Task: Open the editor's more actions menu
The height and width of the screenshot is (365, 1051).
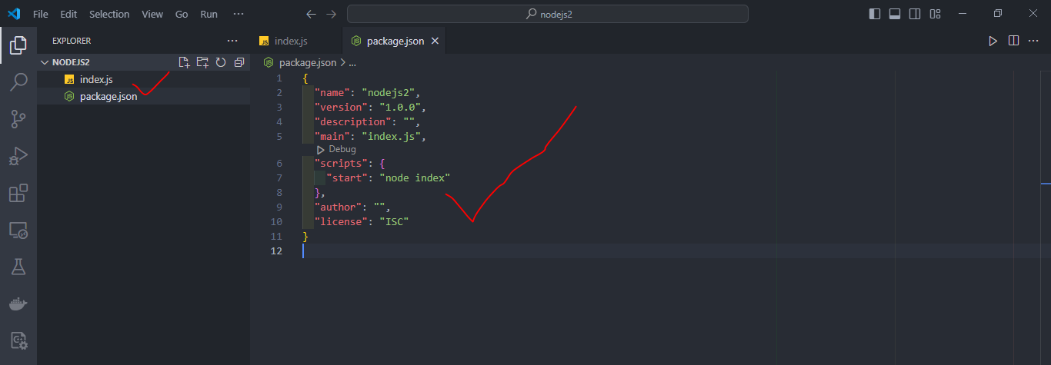Action: click(x=1033, y=41)
